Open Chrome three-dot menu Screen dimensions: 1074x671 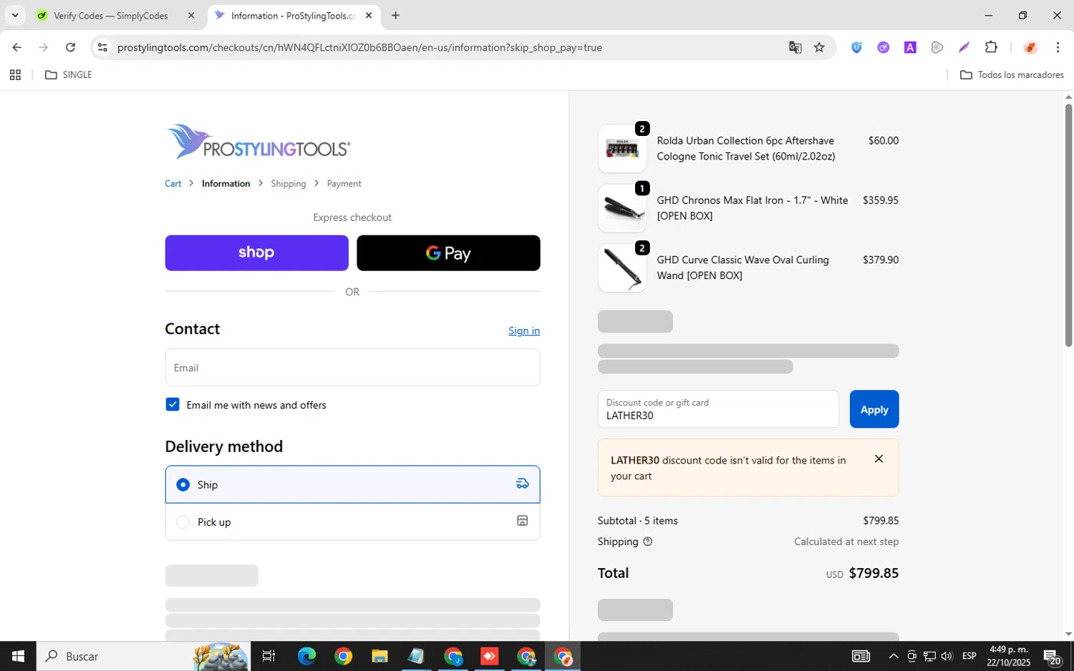pos(1058,47)
